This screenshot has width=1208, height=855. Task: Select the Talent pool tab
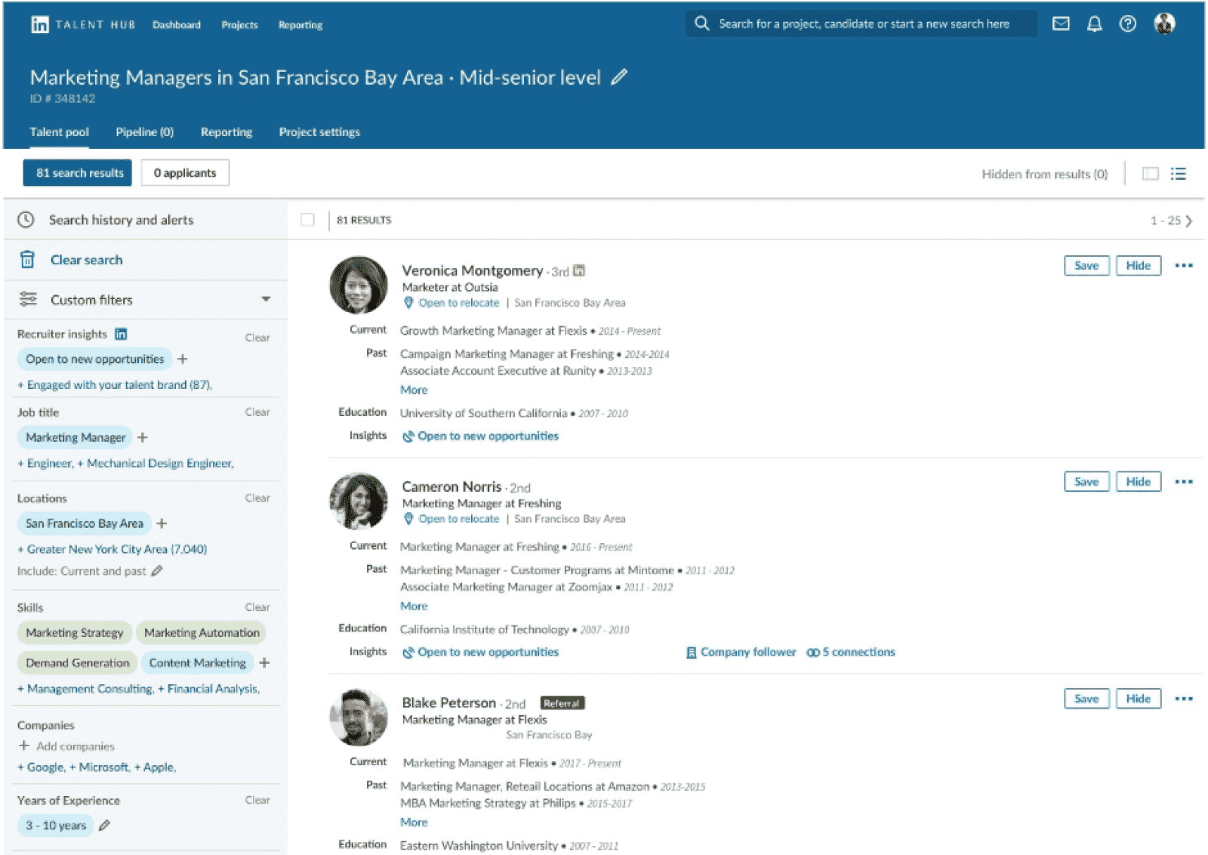(x=59, y=131)
